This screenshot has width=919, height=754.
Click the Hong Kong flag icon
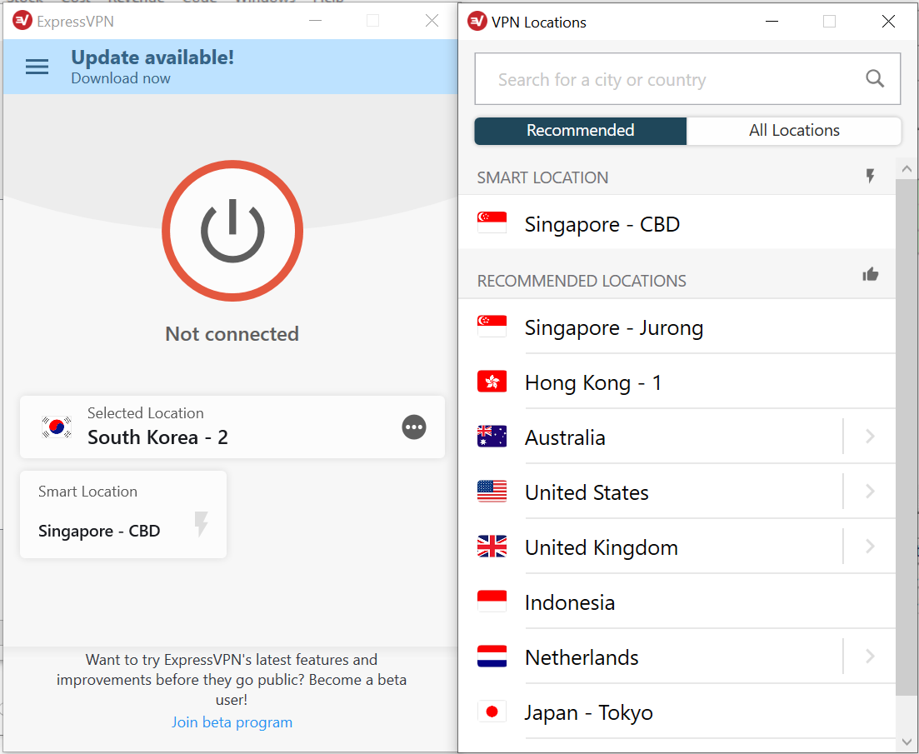[492, 382]
